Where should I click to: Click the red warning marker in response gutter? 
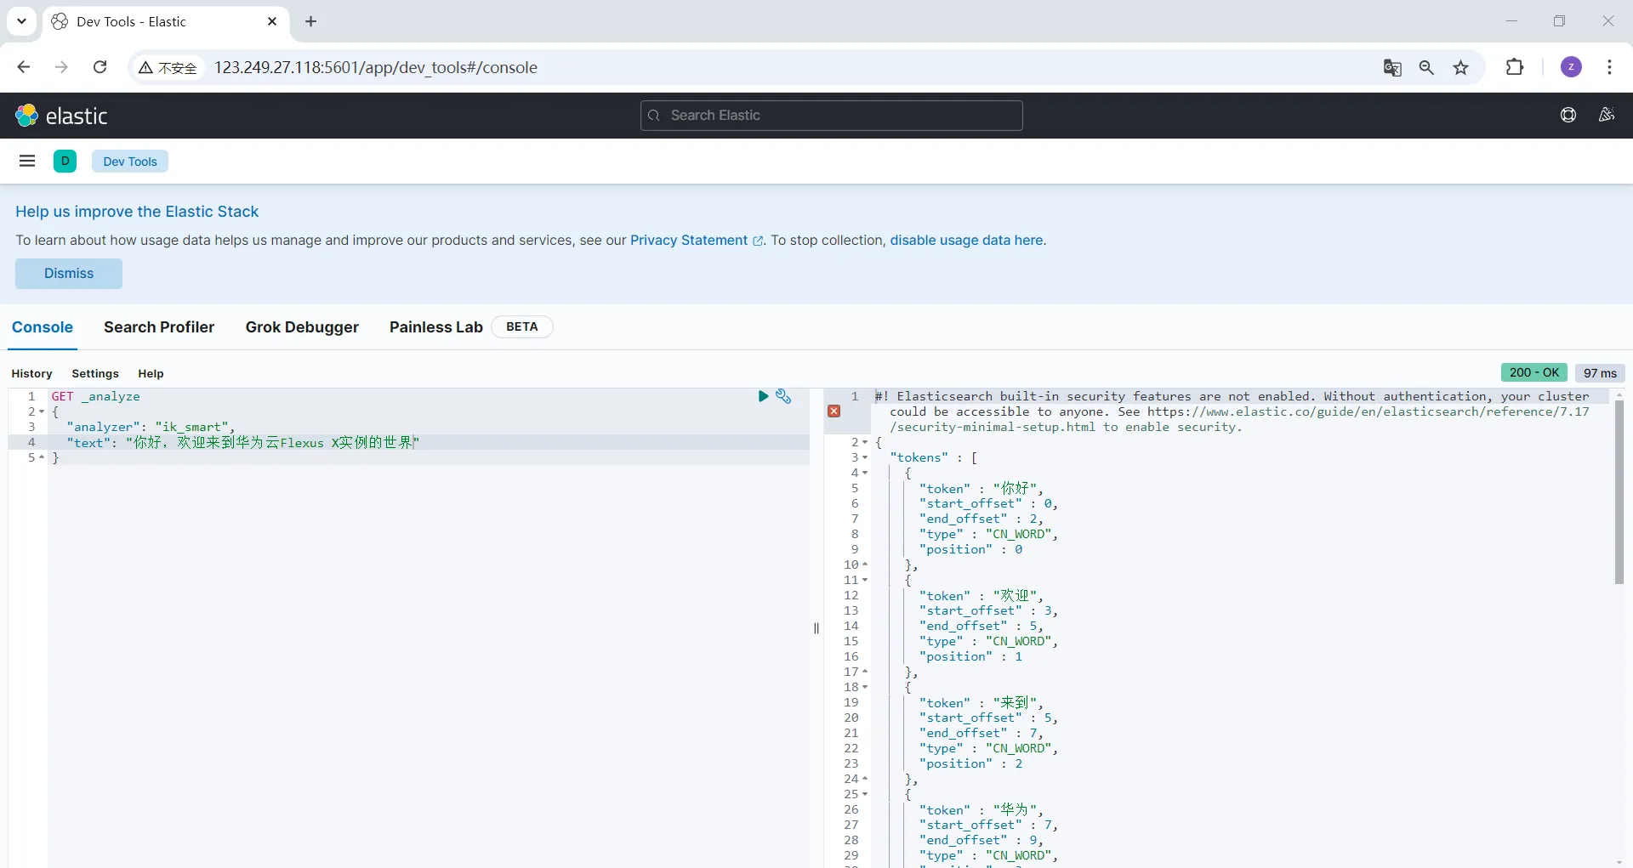pyautogui.click(x=834, y=411)
